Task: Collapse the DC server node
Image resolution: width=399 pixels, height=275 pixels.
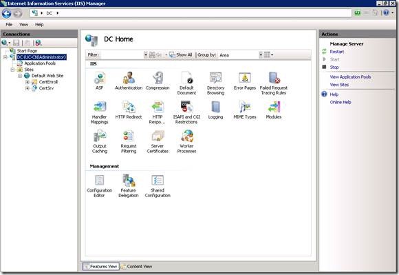Action: pyautogui.click(x=5, y=57)
